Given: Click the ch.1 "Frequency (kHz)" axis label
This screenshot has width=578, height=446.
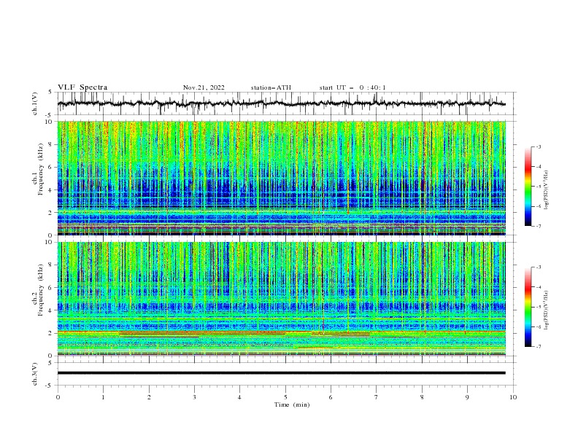Looking at the screenshot, I should pyautogui.click(x=40, y=169).
